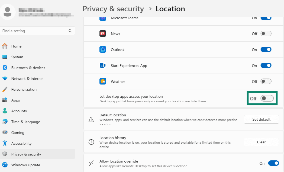Click the Find a setting search box

pyautogui.click(x=38, y=31)
